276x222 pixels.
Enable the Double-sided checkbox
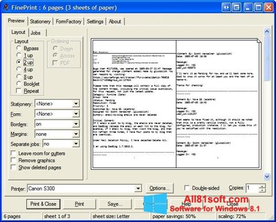point(187,188)
